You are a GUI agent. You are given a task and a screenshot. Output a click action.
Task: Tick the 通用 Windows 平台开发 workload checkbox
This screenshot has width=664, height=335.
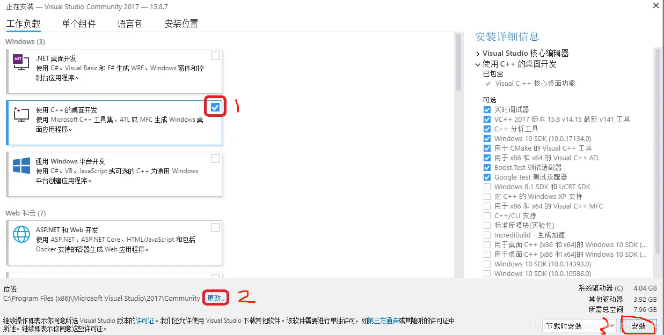pyautogui.click(x=215, y=159)
